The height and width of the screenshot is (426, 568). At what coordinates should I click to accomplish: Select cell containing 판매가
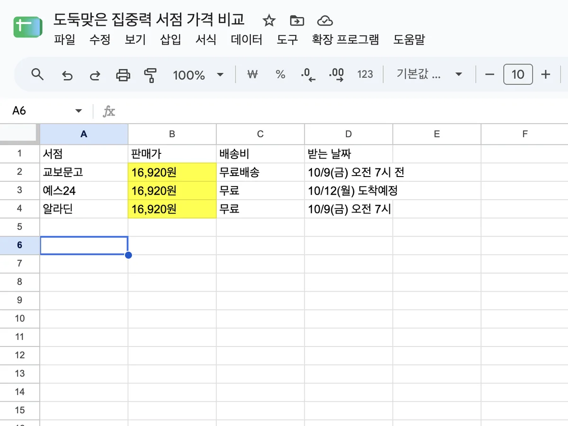click(x=172, y=153)
